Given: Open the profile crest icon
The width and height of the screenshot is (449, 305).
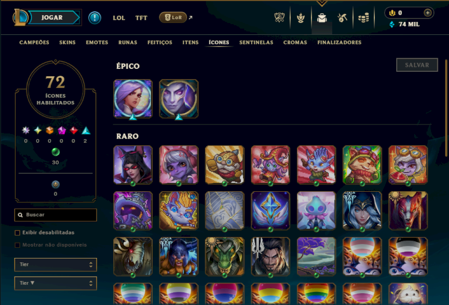Looking at the screenshot, I should point(280,18).
